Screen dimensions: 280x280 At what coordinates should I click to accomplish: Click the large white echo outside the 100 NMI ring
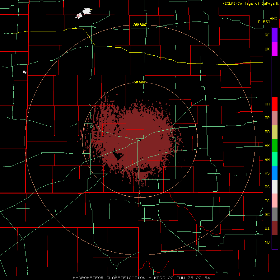tap(87, 11)
